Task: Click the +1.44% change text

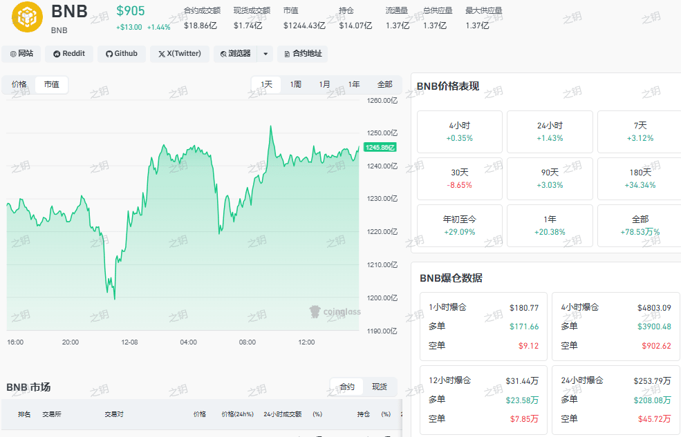Action: [158, 28]
